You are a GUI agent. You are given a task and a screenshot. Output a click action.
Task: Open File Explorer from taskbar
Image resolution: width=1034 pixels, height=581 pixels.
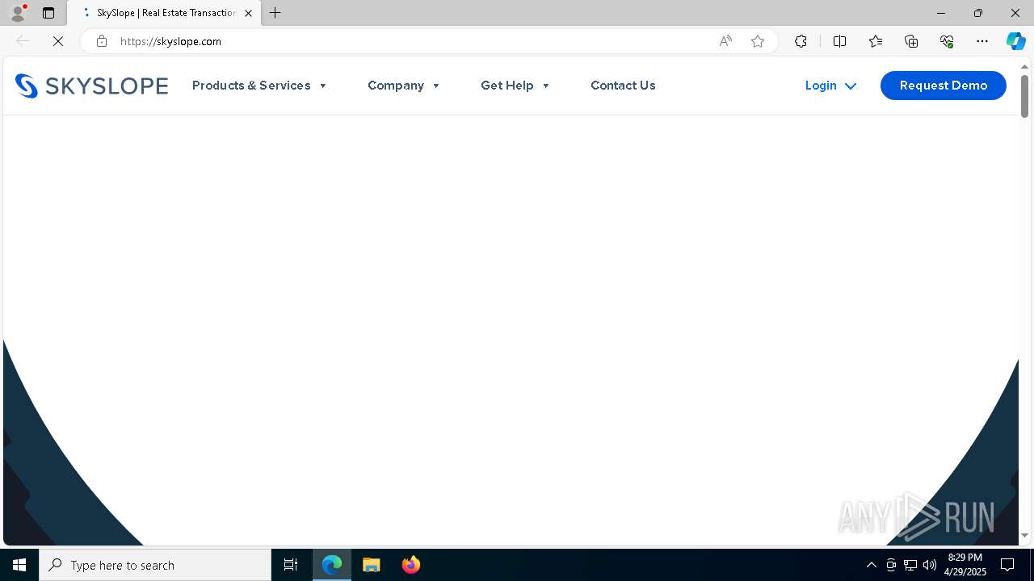click(372, 565)
